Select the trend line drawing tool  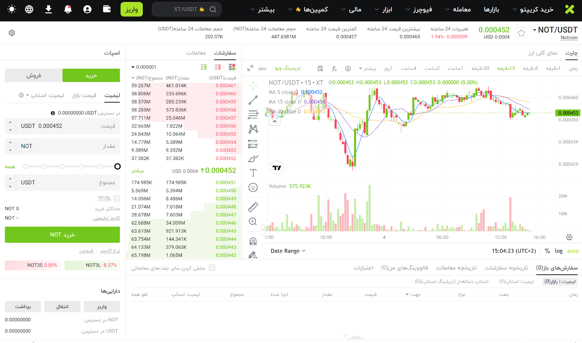(253, 100)
